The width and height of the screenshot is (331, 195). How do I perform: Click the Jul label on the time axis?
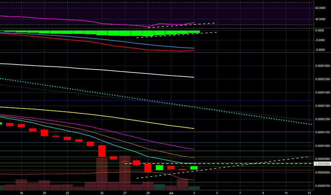[171, 193]
